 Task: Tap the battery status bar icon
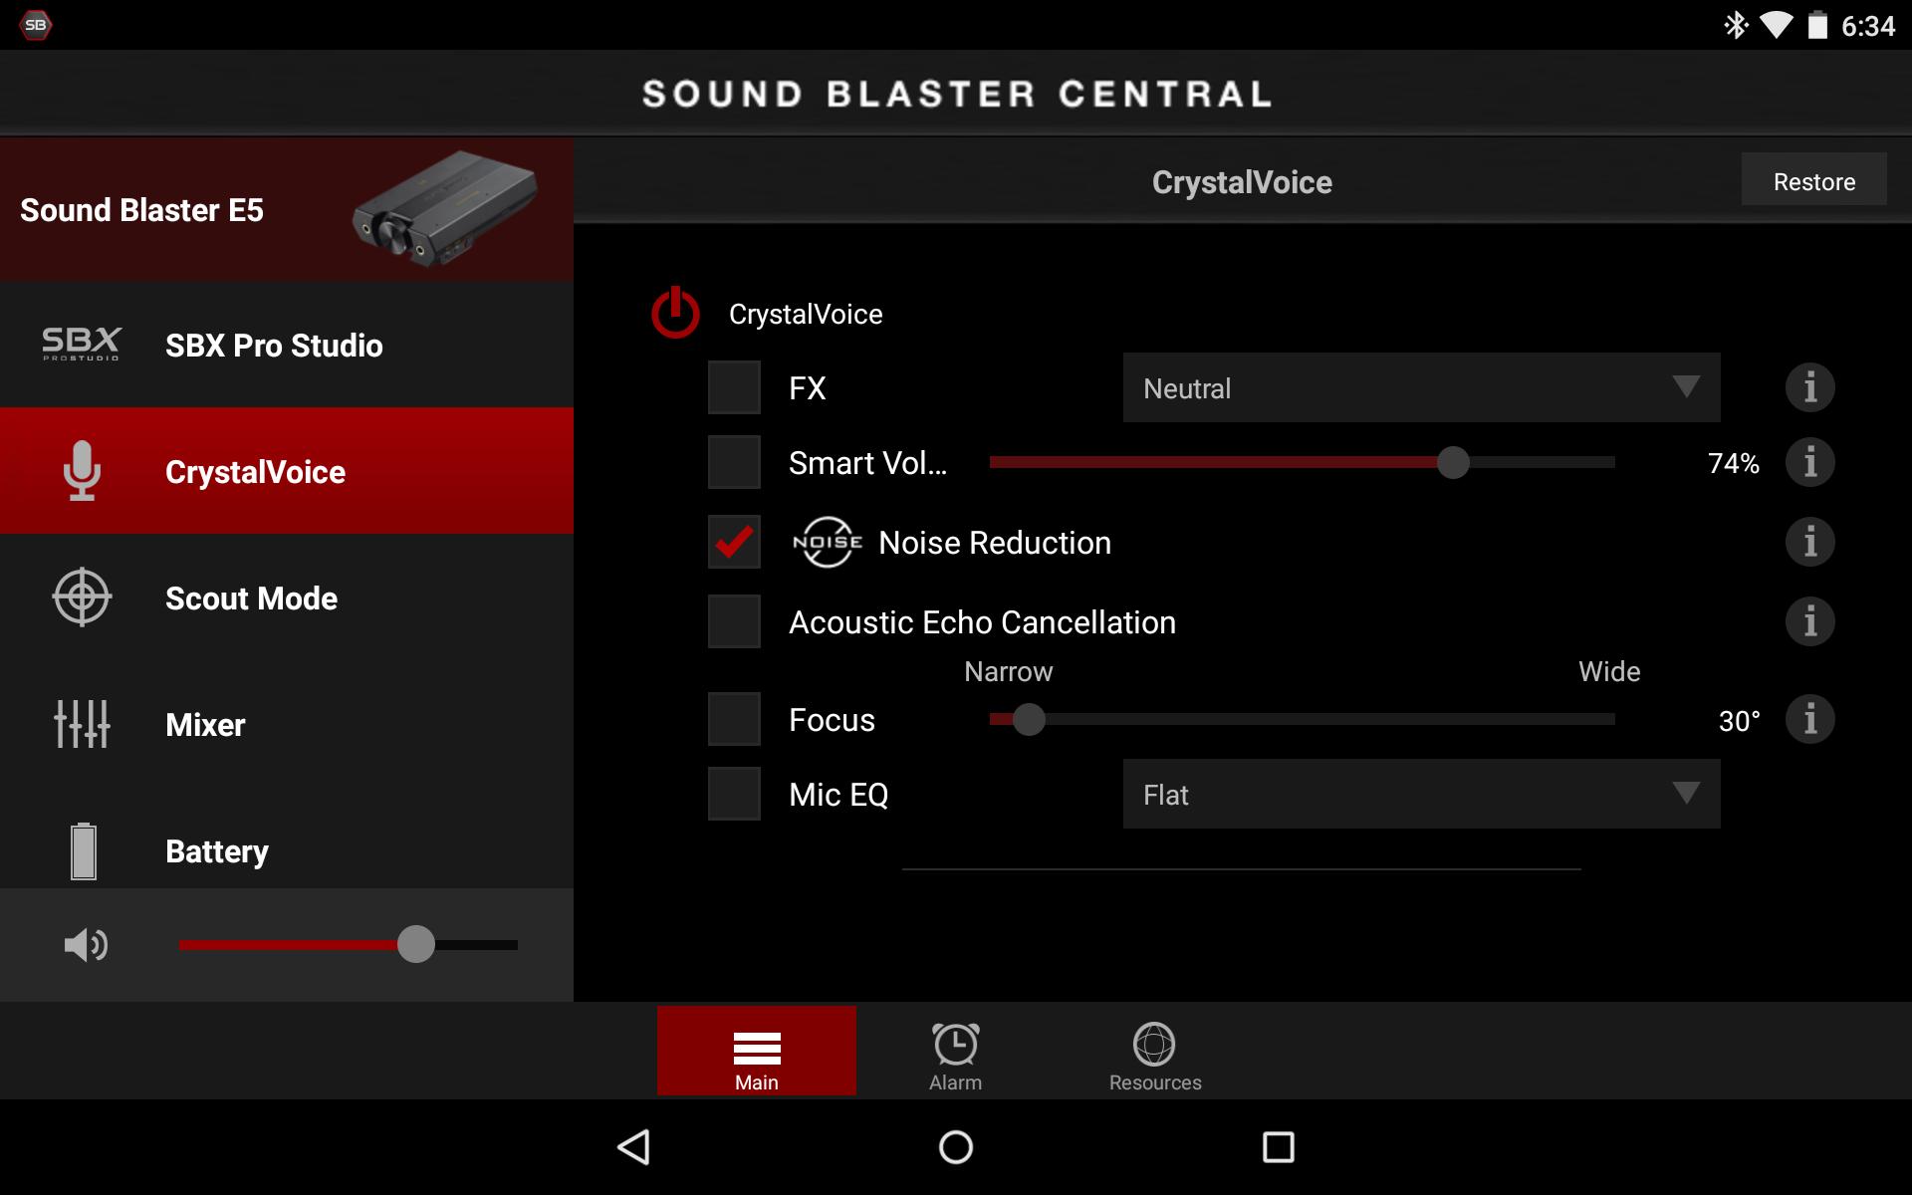pos(1817,25)
